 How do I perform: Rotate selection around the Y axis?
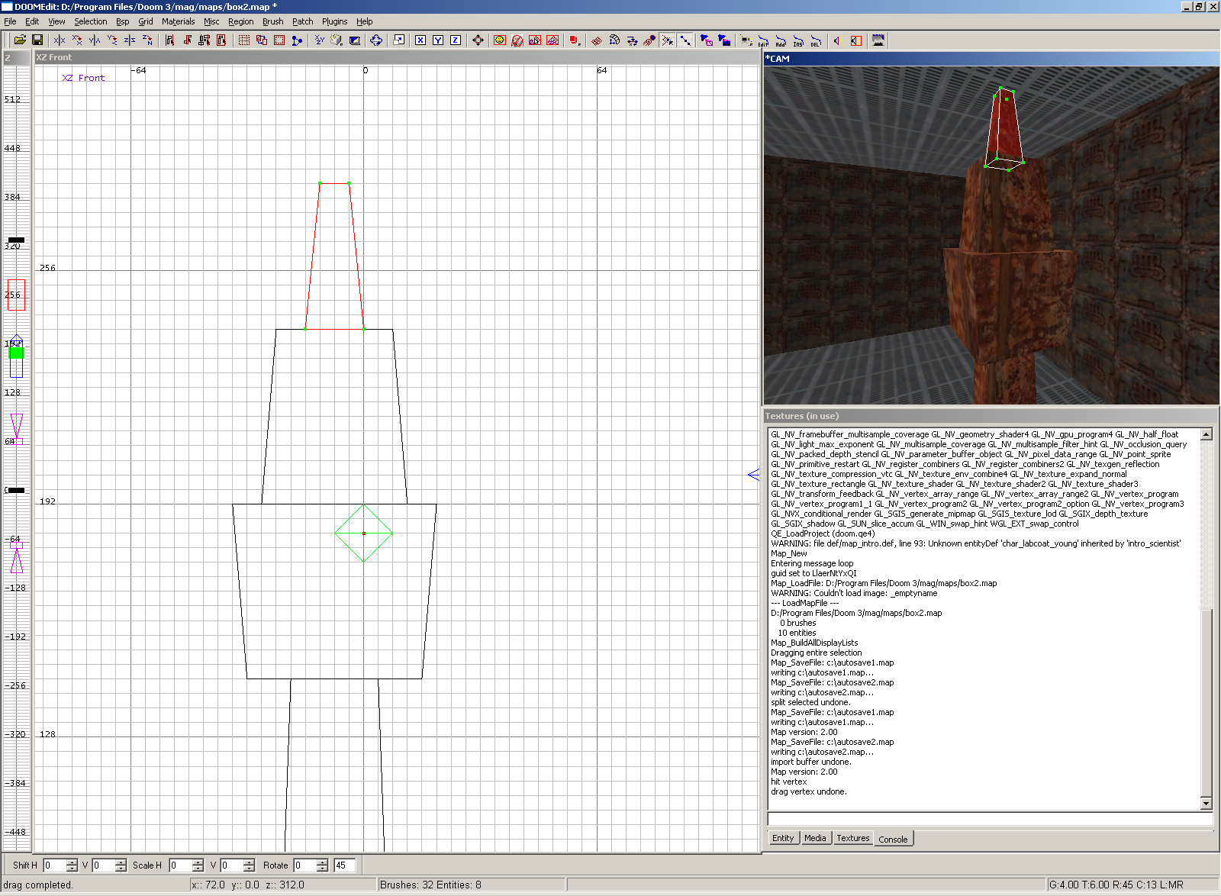112,40
